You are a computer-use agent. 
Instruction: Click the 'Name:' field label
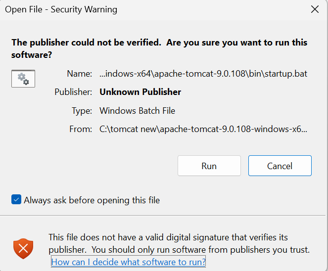pyautogui.click(x=79, y=74)
